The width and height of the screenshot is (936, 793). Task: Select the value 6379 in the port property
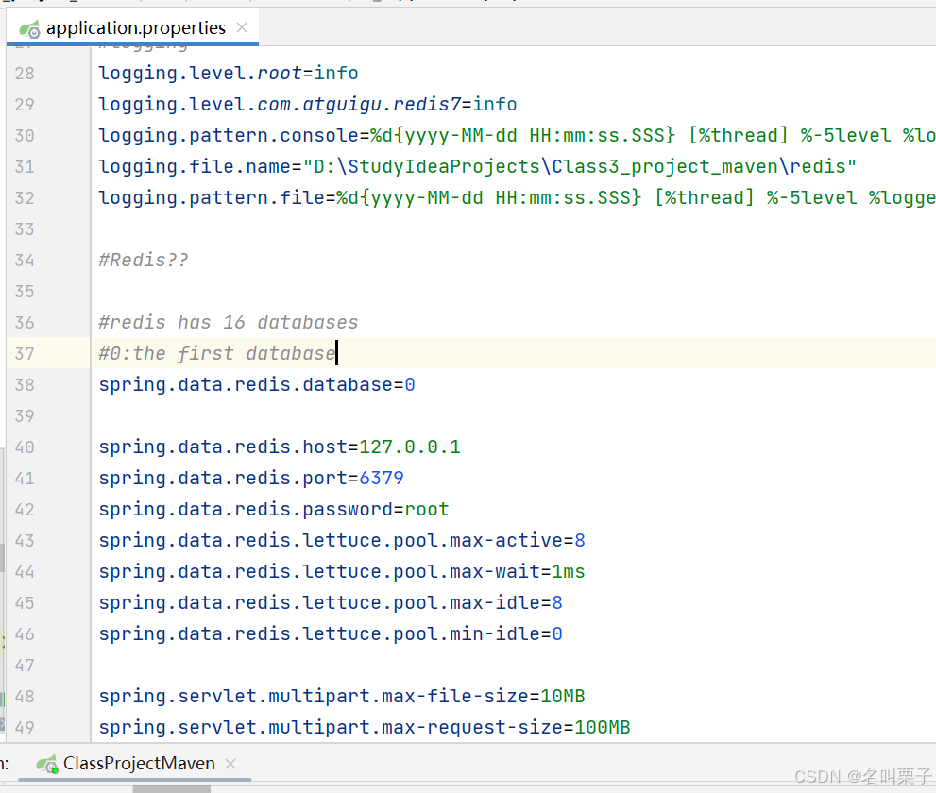(382, 478)
